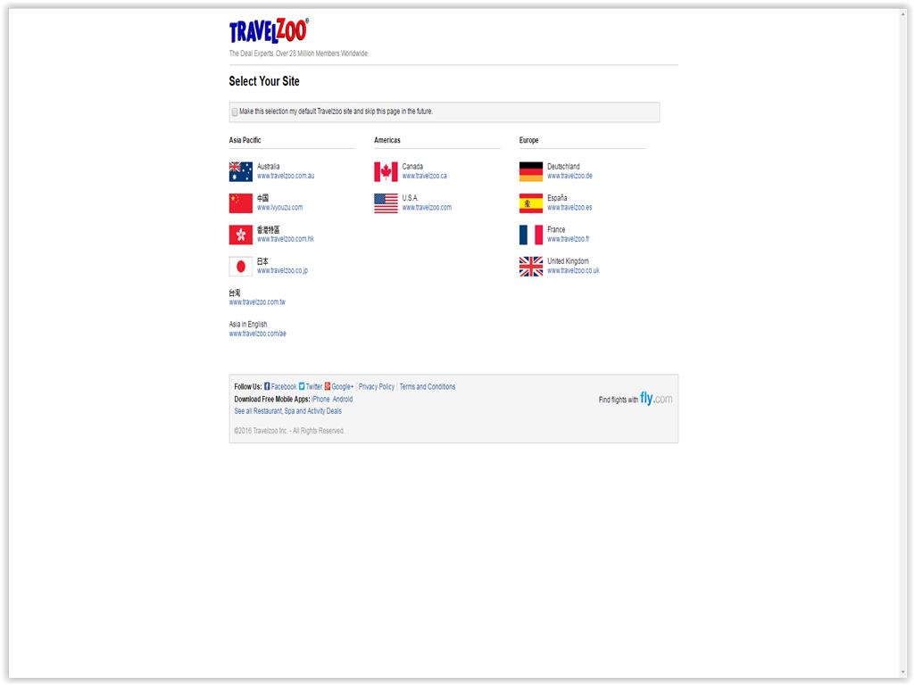
Task: Open the Privacy Policy link
Action: (x=376, y=387)
